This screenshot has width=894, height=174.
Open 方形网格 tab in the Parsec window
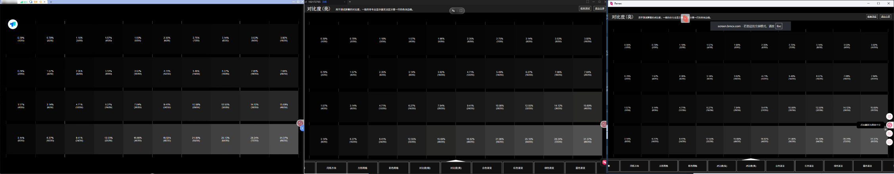pyautogui.click(x=663, y=166)
